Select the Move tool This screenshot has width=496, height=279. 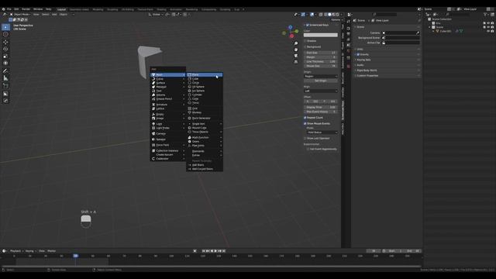[5, 42]
